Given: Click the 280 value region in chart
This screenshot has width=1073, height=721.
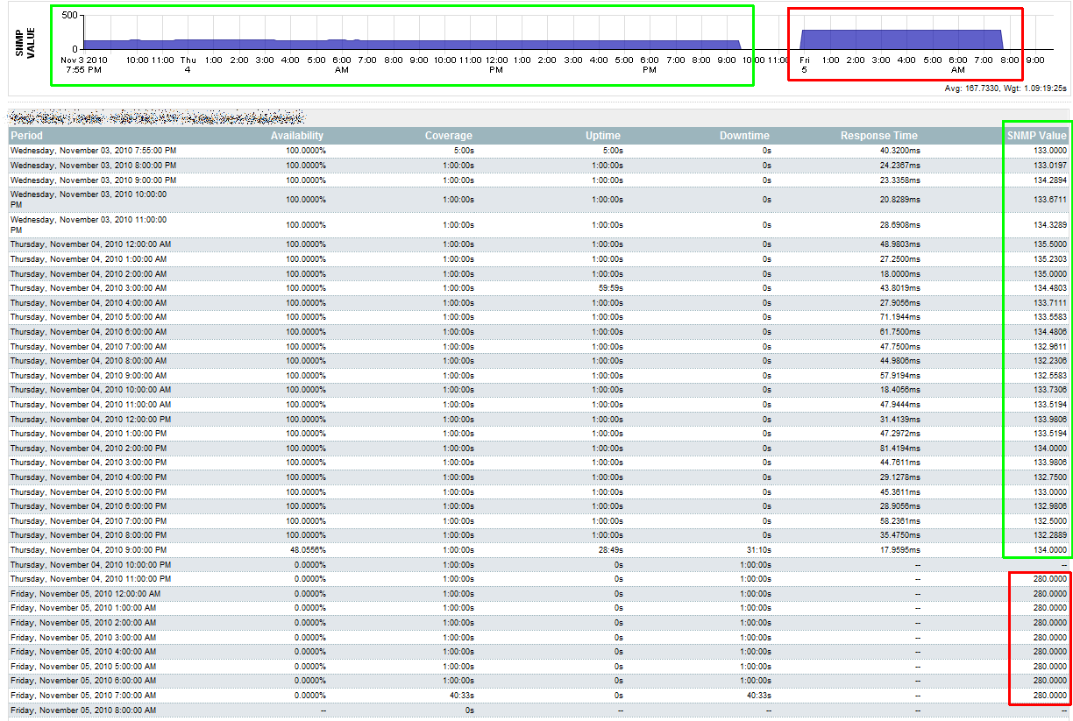Looking at the screenshot, I should pyautogui.click(x=901, y=39).
